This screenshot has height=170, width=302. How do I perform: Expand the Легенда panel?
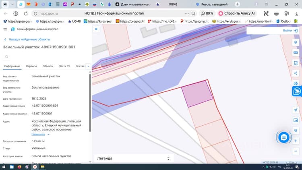[x=133, y=158]
